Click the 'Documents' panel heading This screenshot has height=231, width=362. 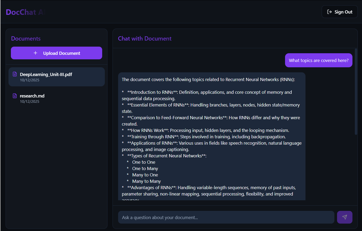[26, 39]
